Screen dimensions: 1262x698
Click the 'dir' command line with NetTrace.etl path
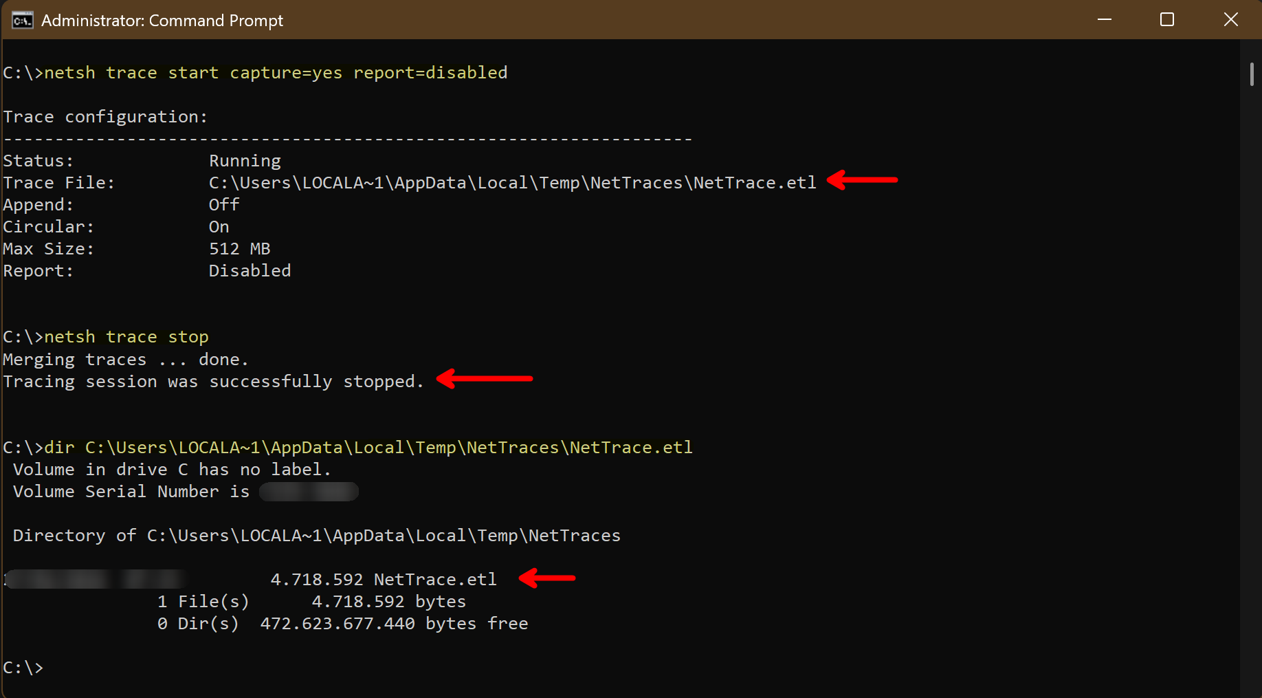[368, 448]
